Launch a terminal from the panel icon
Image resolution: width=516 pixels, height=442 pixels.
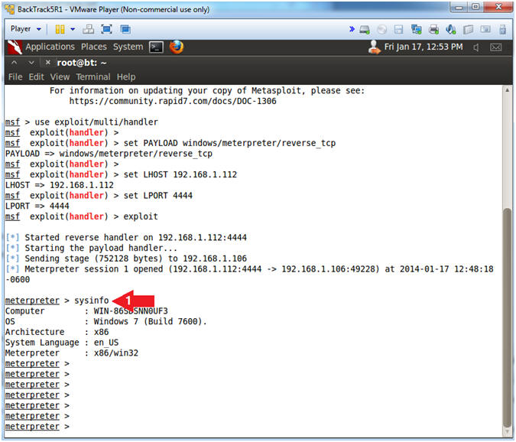156,47
